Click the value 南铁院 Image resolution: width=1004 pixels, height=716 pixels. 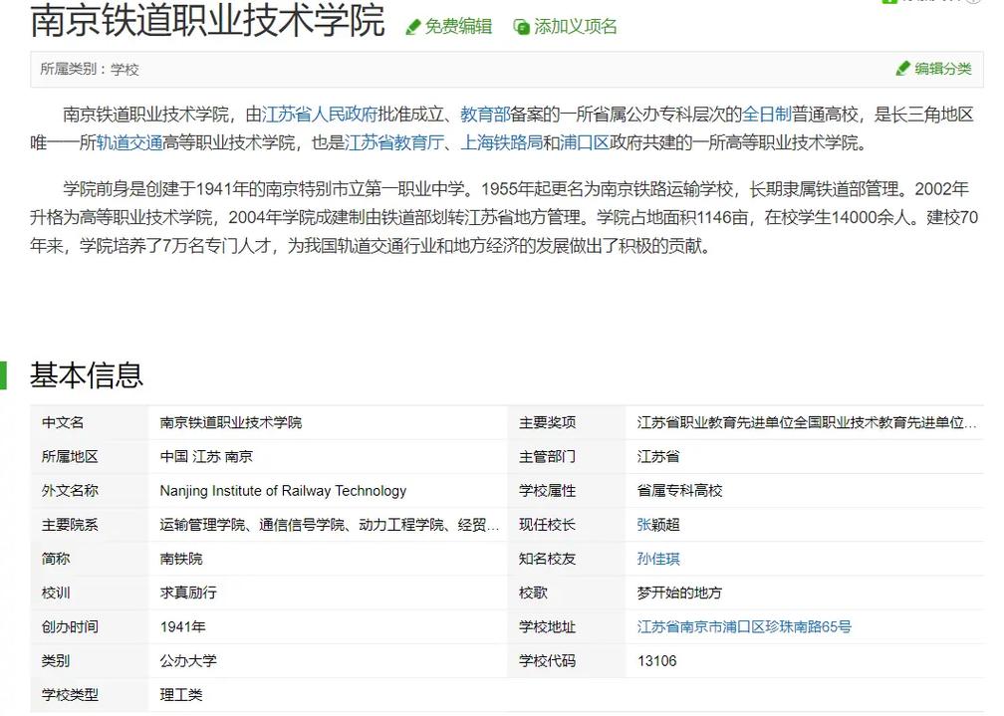click(x=181, y=559)
